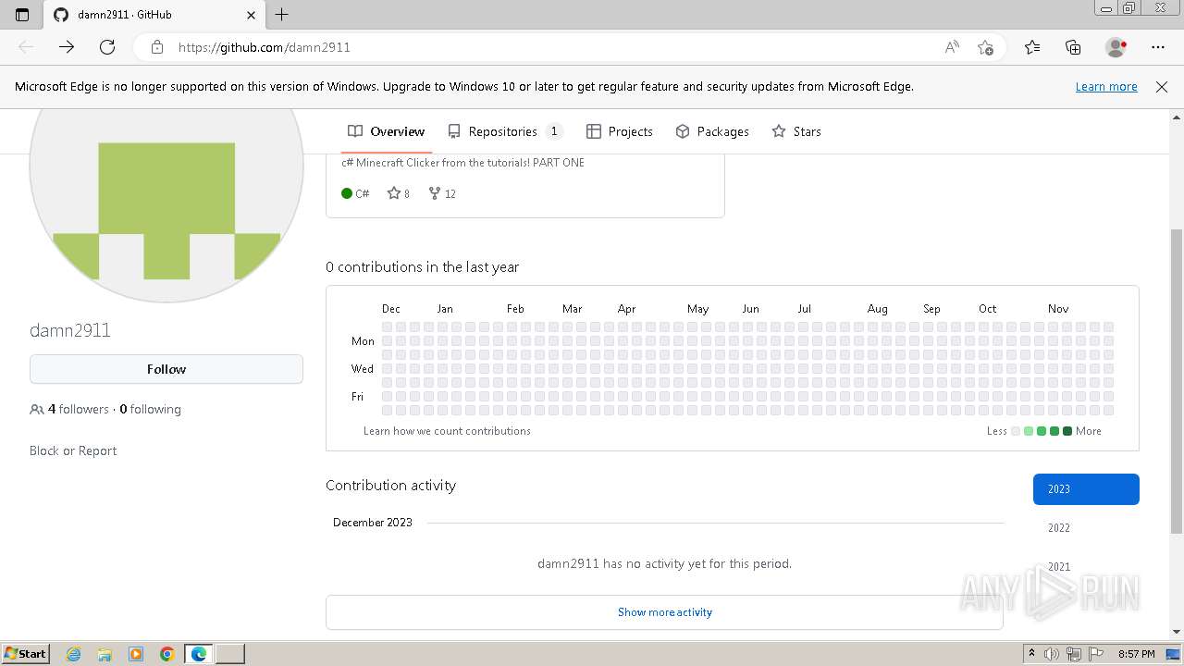
Task: Open the Projects tab
Action: point(620,131)
